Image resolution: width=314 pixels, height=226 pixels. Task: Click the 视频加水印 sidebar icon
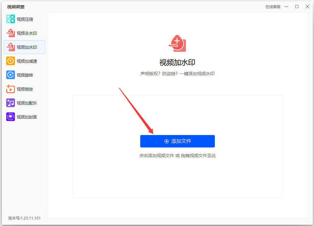(10, 47)
